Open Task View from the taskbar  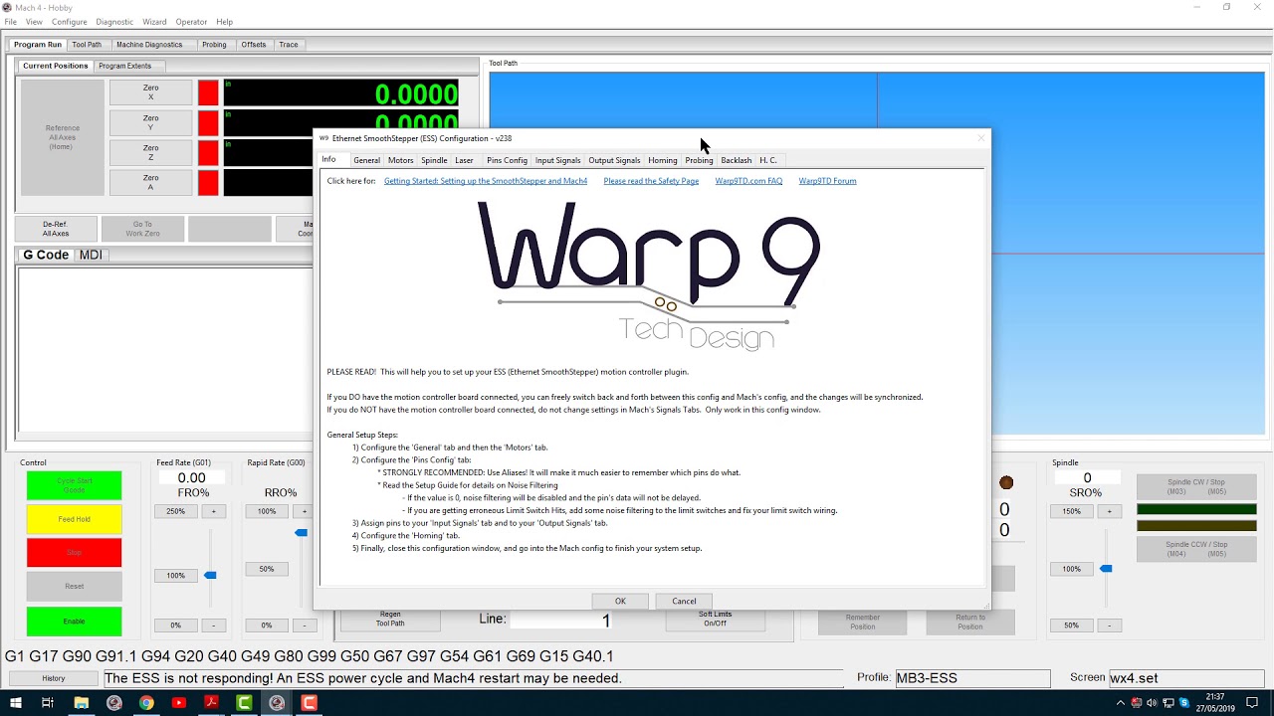click(48, 703)
